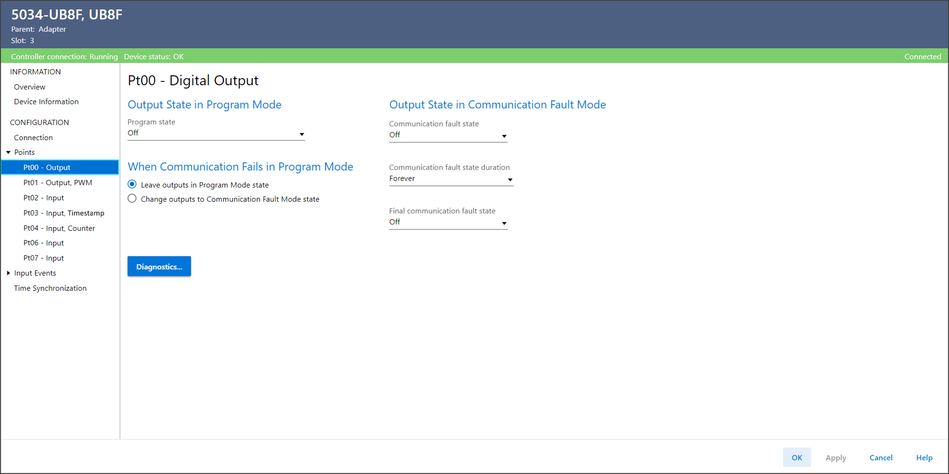Expand the Input Events tree node
949x474 pixels.
(8, 273)
